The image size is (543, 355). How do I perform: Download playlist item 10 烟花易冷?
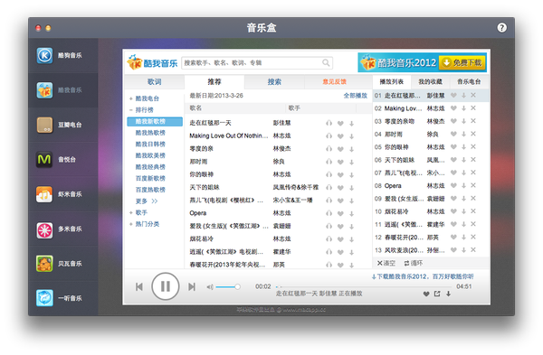pyautogui.click(x=463, y=211)
